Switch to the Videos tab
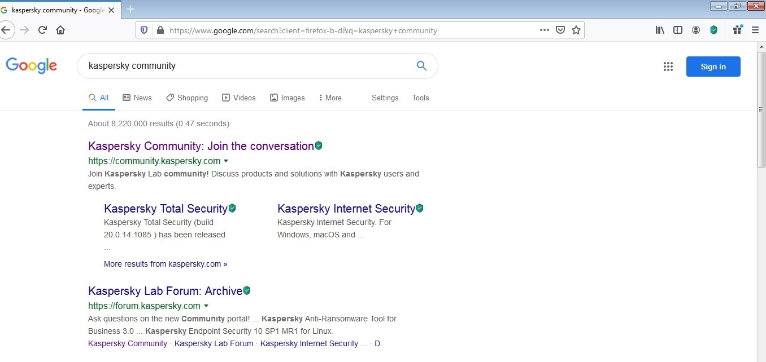 (x=239, y=98)
